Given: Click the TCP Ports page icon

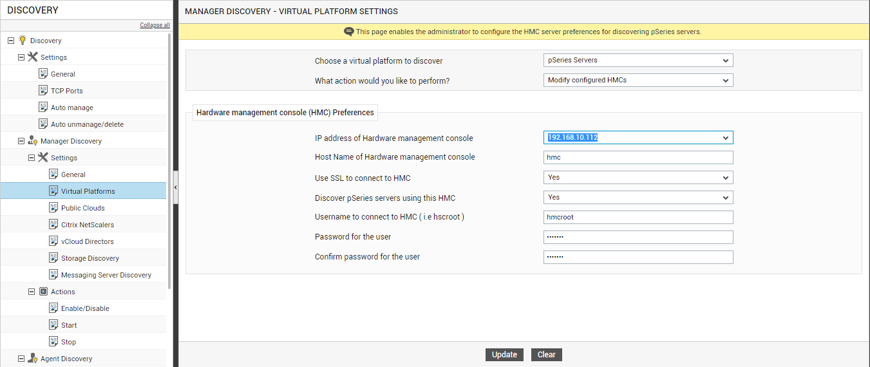Looking at the screenshot, I should click(43, 90).
